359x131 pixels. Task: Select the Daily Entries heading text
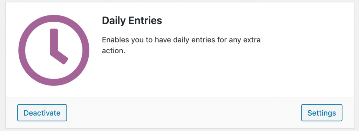click(x=132, y=21)
